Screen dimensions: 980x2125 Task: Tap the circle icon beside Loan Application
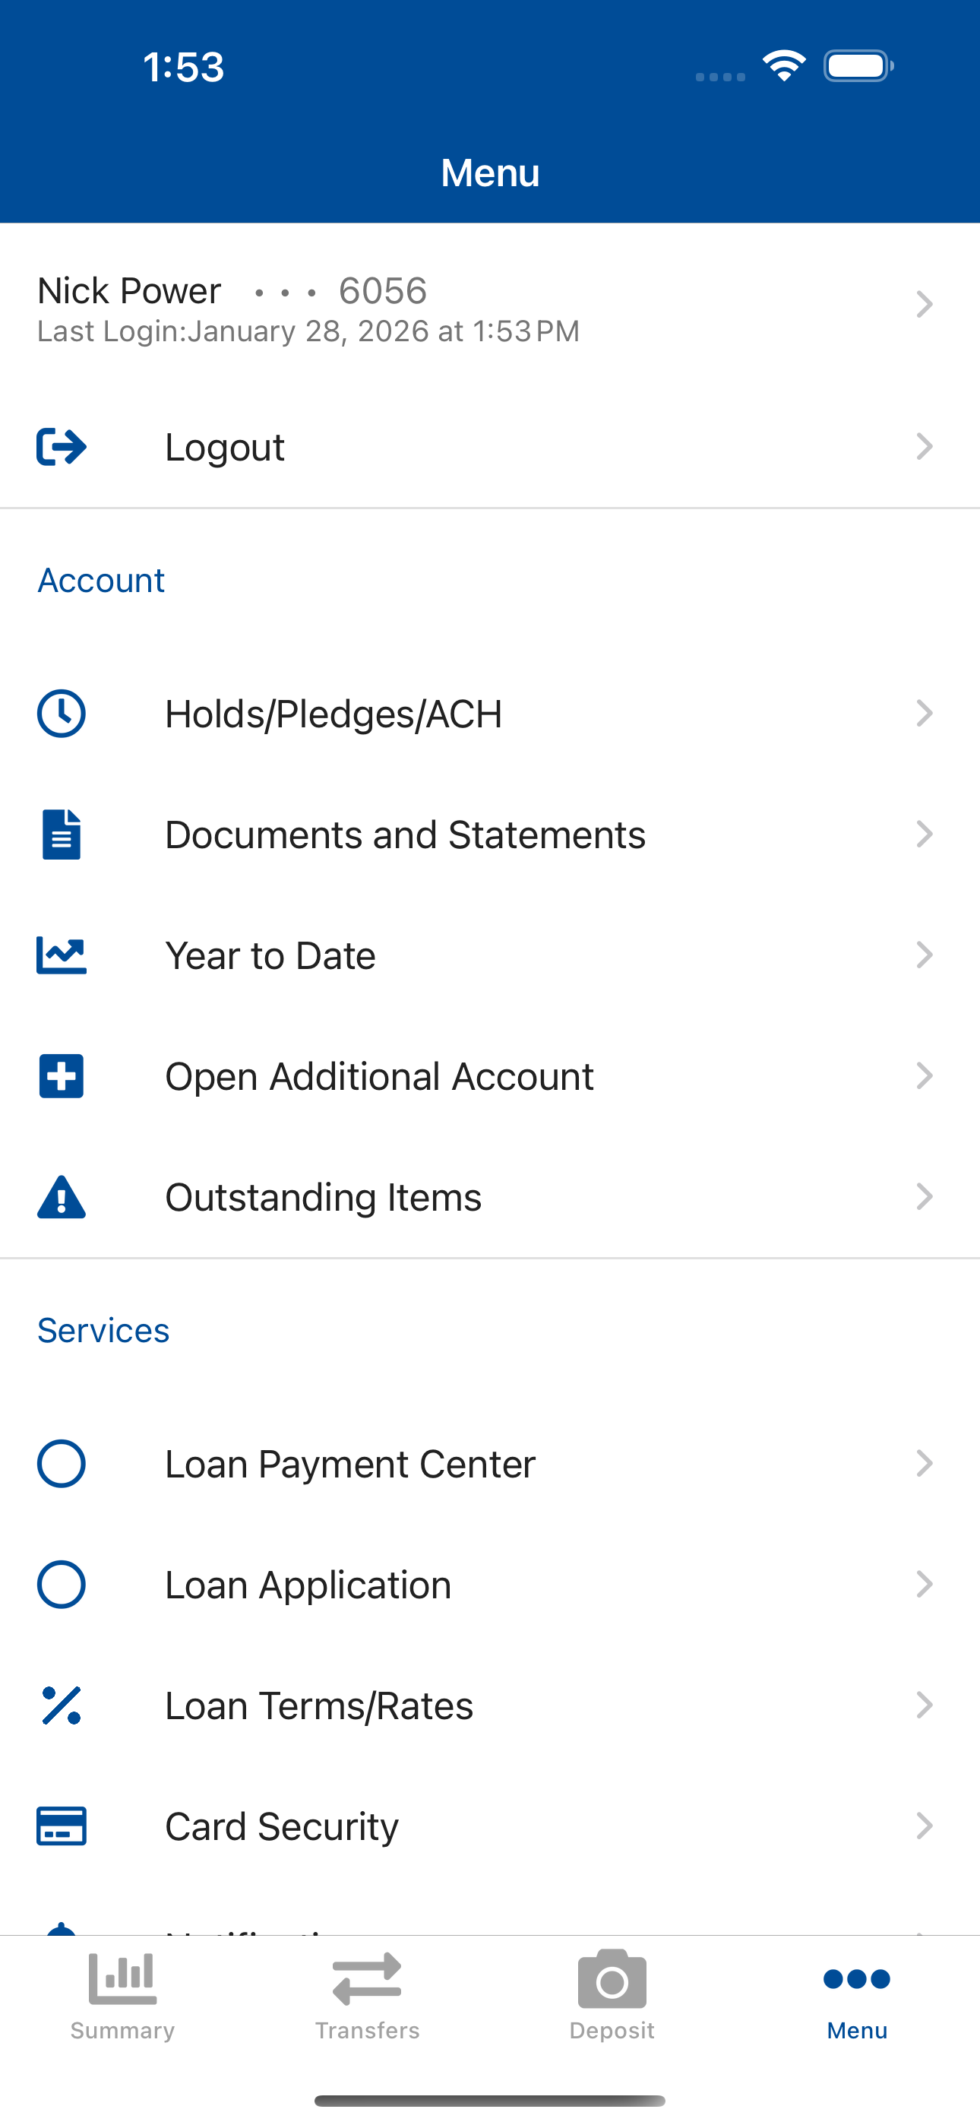(x=61, y=1584)
